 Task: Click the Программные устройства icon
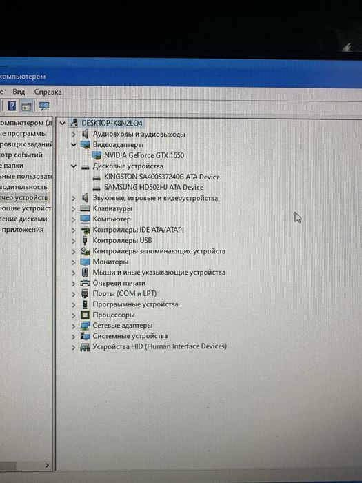coord(85,304)
